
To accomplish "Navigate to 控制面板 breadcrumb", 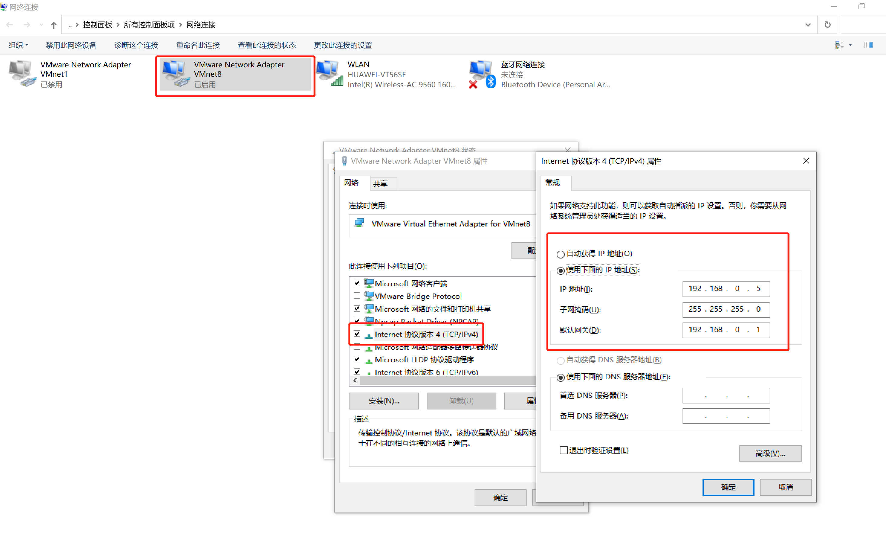I will pyautogui.click(x=97, y=25).
